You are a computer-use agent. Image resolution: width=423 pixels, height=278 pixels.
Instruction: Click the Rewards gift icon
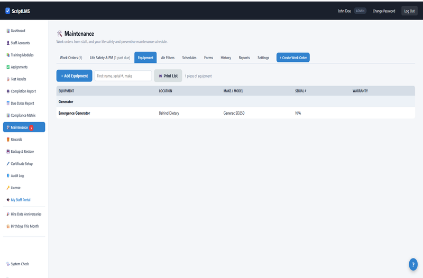pos(8,140)
